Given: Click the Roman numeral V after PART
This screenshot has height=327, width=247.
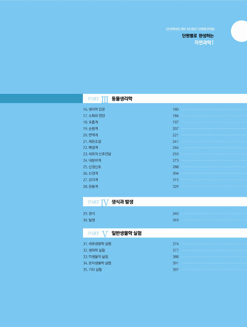Looking at the screenshot, I should click(105, 234).
